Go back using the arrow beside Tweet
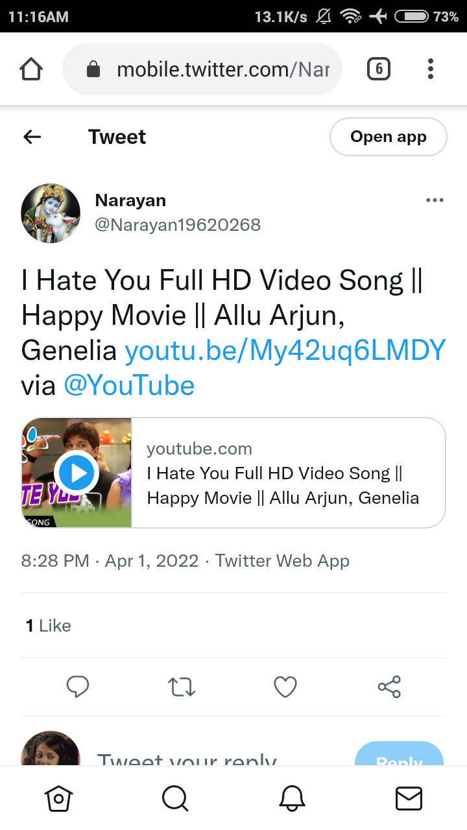The height and width of the screenshot is (830, 467). (32, 137)
